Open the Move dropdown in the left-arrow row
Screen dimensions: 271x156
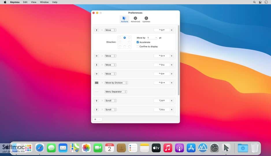[110, 74]
